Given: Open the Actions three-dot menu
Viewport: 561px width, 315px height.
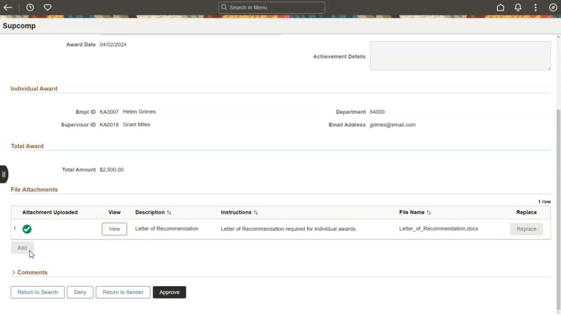Looking at the screenshot, I should (x=535, y=7).
